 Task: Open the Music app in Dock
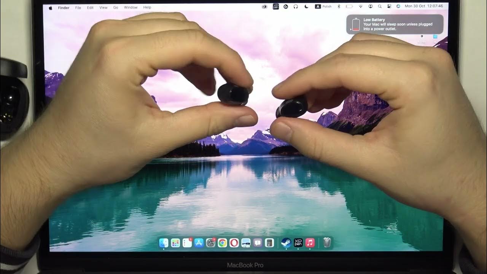pyautogui.click(x=310, y=243)
